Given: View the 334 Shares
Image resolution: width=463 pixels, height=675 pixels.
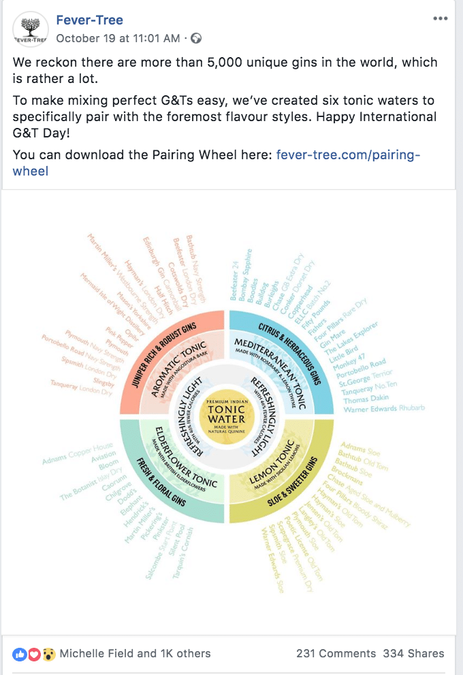Looking at the screenshot, I should (x=413, y=653).
